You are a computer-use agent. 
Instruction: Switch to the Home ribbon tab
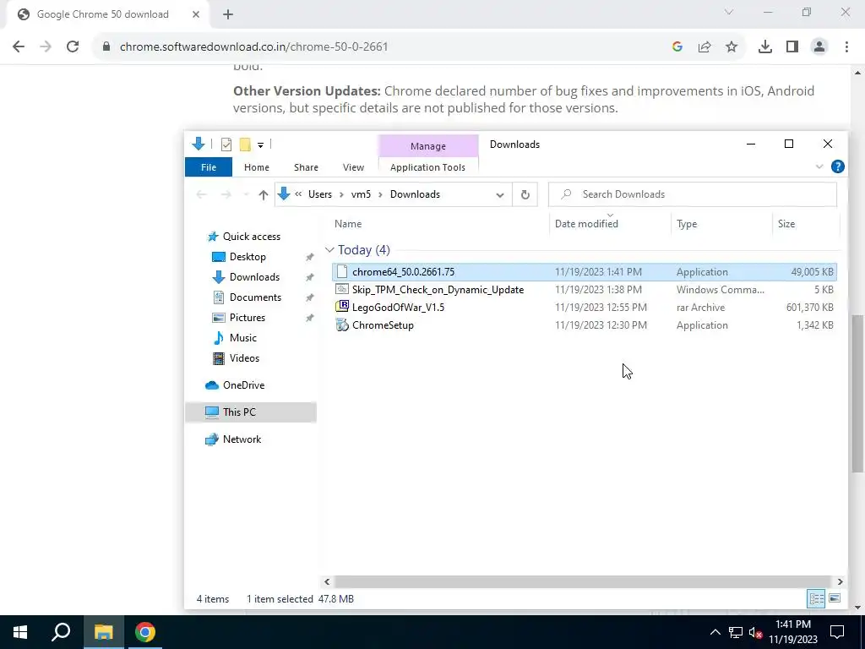click(x=257, y=167)
